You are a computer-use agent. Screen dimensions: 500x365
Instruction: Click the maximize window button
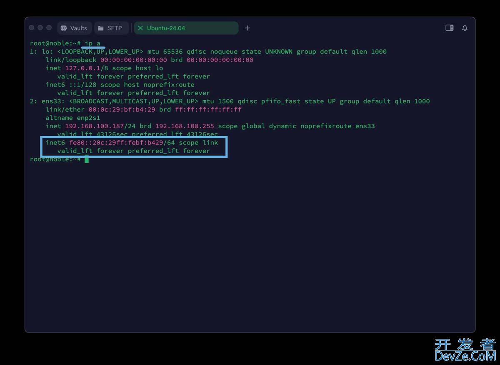(49, 27)
